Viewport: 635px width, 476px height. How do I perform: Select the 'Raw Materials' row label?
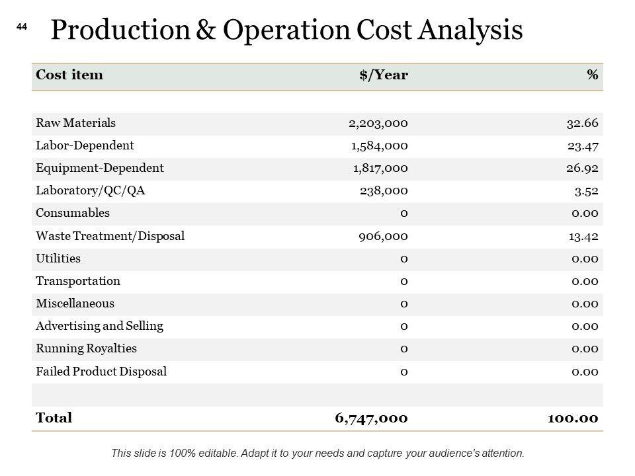[76, 122]
